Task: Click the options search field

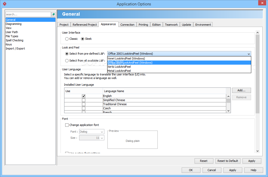Action: tap(28, 14)
